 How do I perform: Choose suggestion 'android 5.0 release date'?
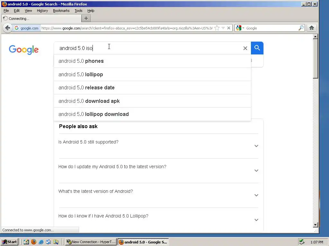click(152, 88)
